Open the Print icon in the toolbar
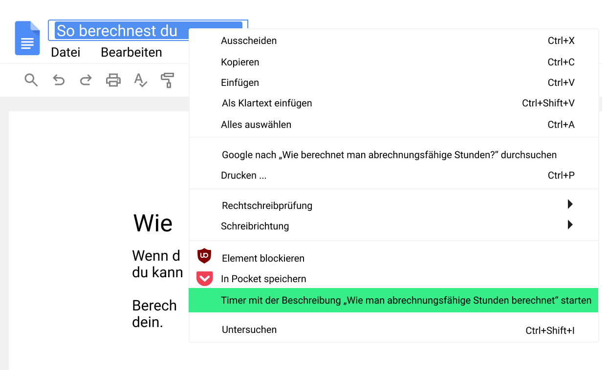Image resolution: width=608 pixels, height=370 pixels. pos(113,80)
